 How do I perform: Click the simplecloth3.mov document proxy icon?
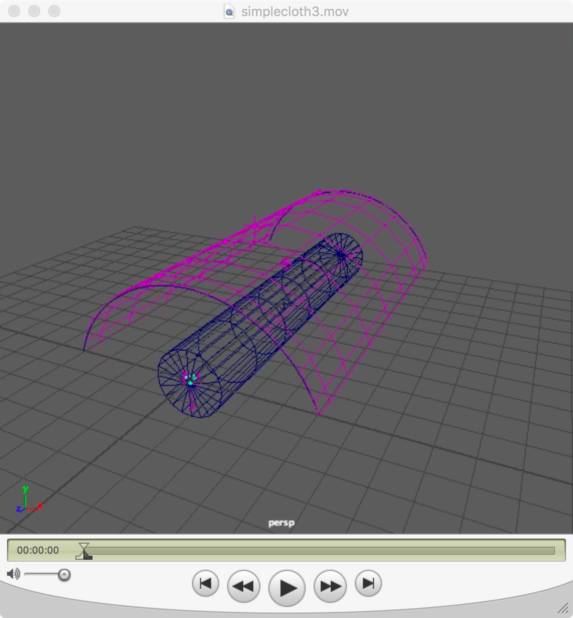(x=229, y=12)
